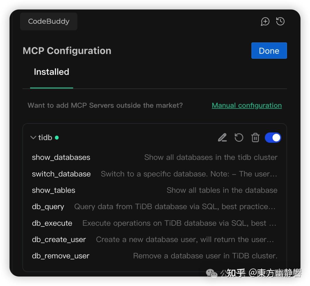Delete the tidb server with the trash icon
The height and width of the screenshot is (286, 310).
click(x=255, y=137)
